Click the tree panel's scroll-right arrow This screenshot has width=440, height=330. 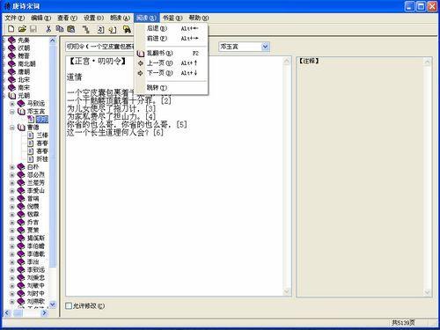coord(44,313)
